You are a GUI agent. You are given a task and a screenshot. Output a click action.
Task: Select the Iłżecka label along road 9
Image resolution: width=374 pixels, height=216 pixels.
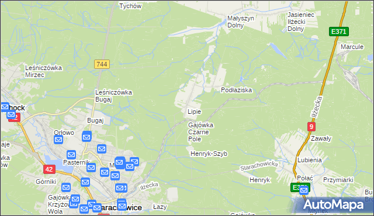coord(316,107)
